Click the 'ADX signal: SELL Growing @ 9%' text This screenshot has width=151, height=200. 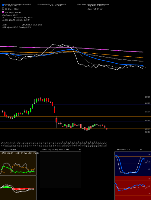(17, 27)
